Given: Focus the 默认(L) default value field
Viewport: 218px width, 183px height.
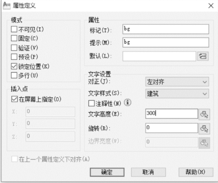Looking at the screenshot, I should [159, 56].
